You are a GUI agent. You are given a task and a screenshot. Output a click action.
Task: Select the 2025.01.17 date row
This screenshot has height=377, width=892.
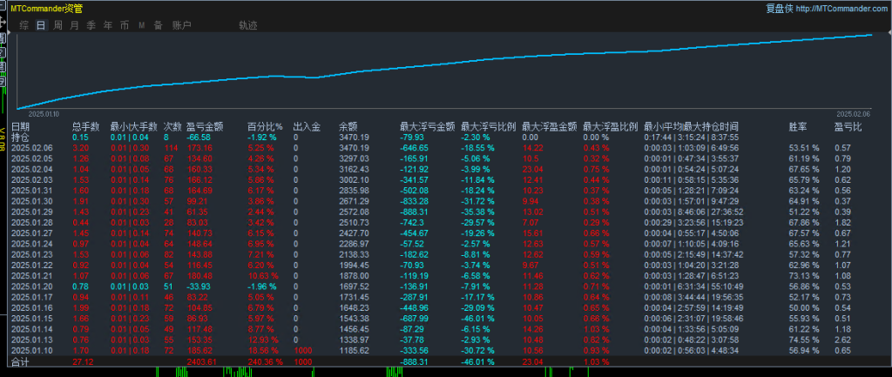click(33, 297)
